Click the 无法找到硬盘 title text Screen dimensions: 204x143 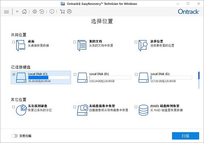(x=37, y=106)
